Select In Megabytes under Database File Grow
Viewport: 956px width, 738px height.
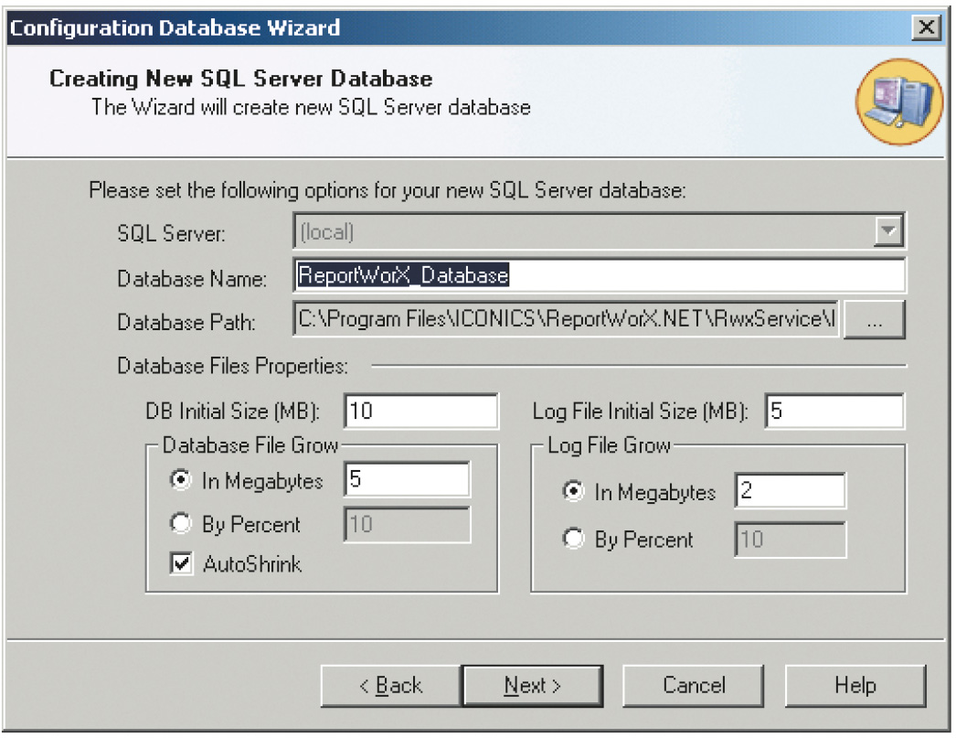coord(180,481)
